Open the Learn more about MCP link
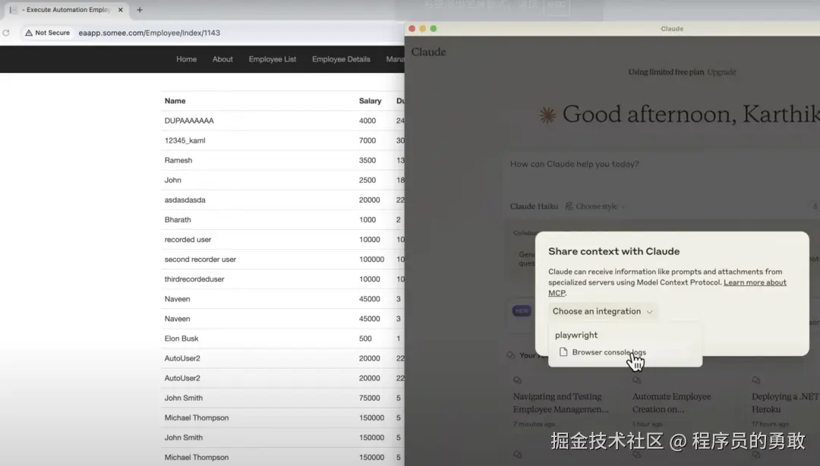820x466 pixels. (x=755, y=282)
